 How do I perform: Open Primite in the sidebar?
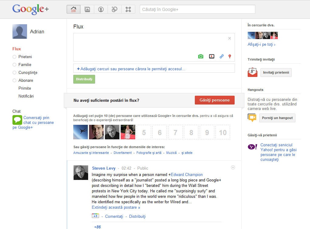[25, 88]
